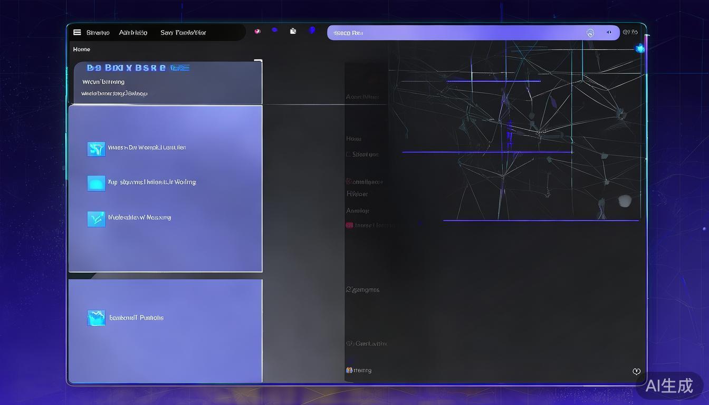Click the pink circular icon in the top toolbar
Viewport: 709px width, 405px height.
click(257, 31)
